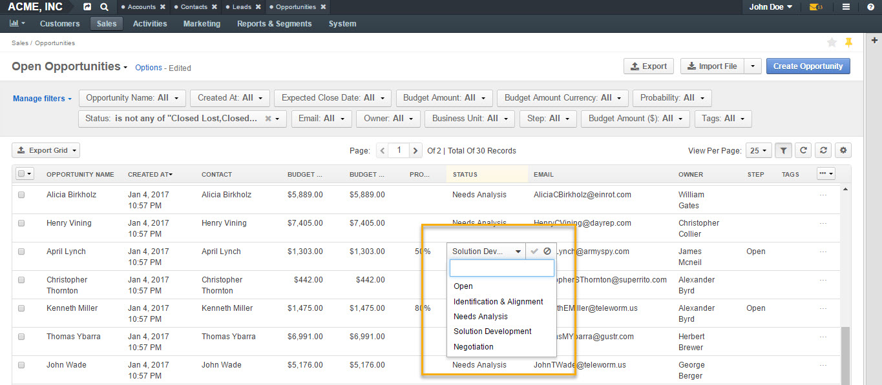
Task: Click the plus icon in sidebar
Action: [874, 40]
